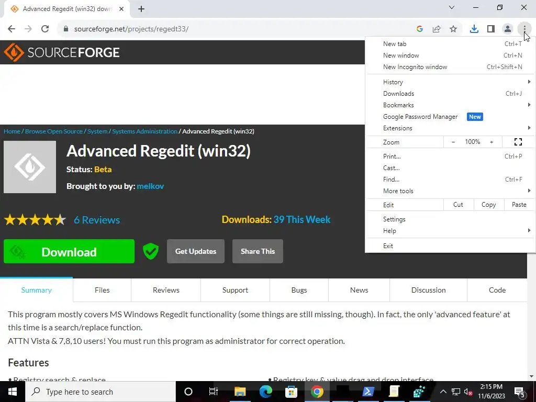Enter fullscreen via the Zoom row icon

tap(518, 142)
